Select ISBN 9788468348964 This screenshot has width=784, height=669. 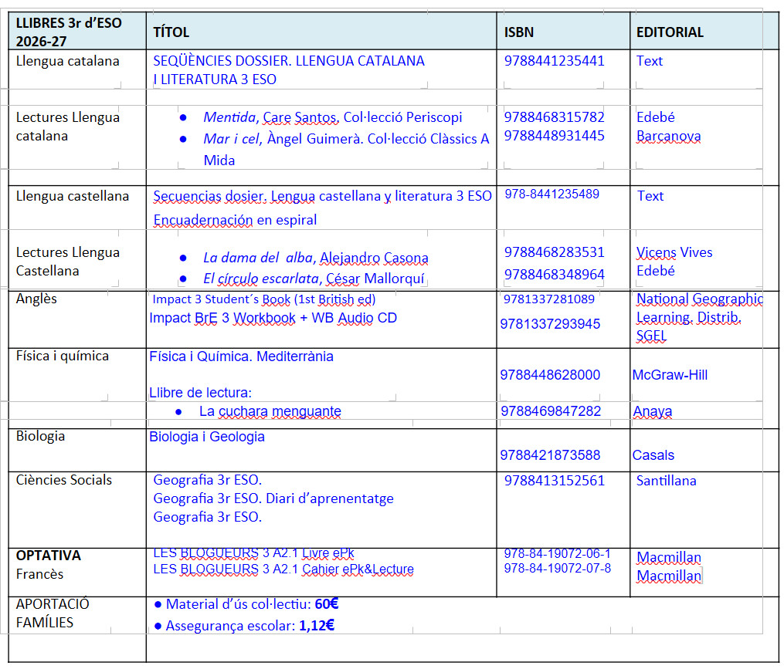pyautogui.click(x=554, y=275)
